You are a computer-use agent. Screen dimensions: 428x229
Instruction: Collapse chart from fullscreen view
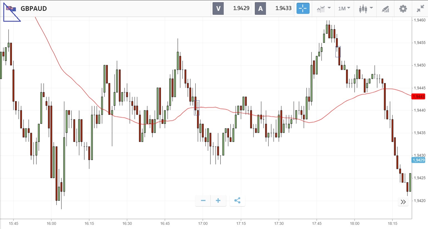pos(420,8)
